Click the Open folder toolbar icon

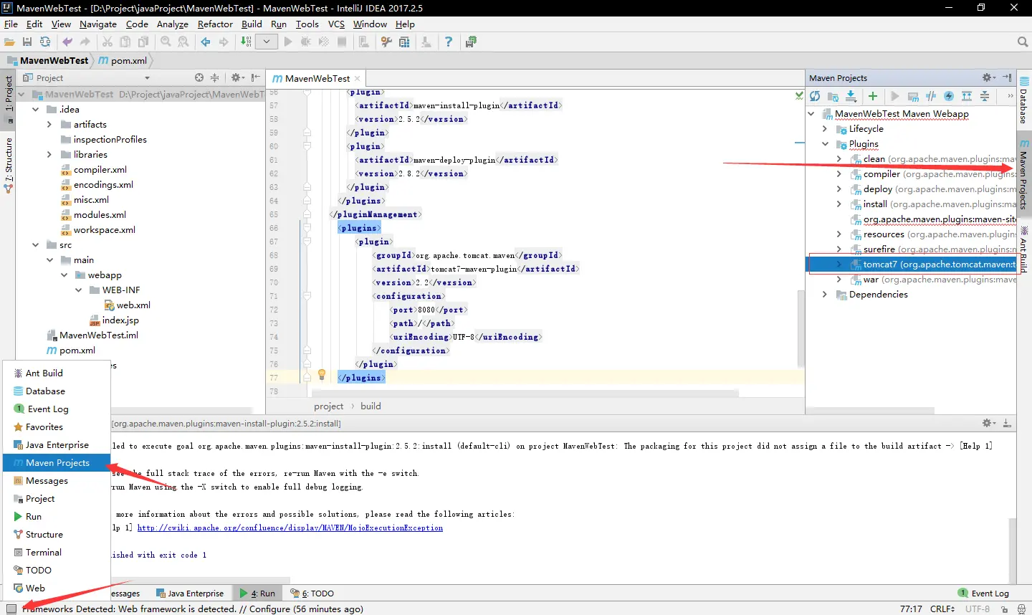pyautogui.click(x=9, y=42)
